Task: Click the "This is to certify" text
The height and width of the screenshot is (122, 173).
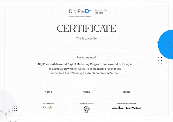Action: 86,39
